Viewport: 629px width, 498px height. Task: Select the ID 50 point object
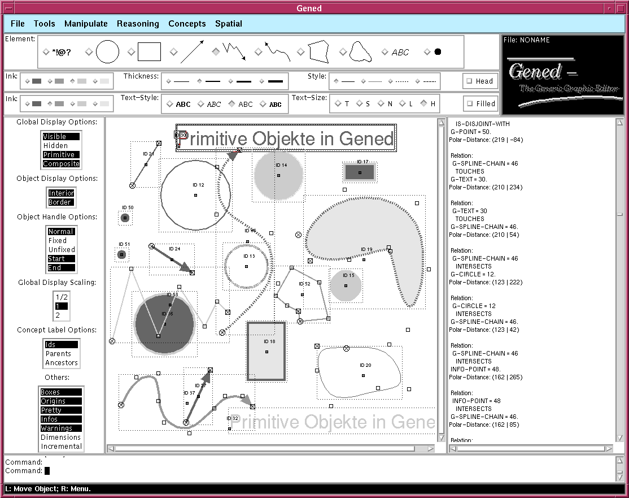pos(125,218)
